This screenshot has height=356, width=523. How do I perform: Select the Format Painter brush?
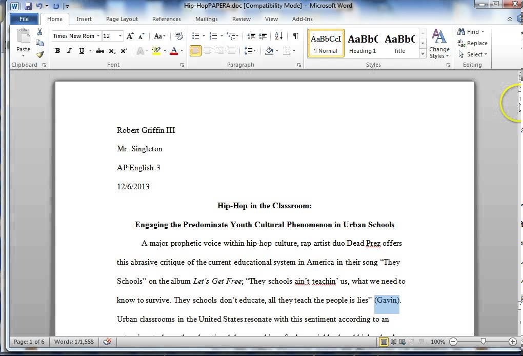40,54
